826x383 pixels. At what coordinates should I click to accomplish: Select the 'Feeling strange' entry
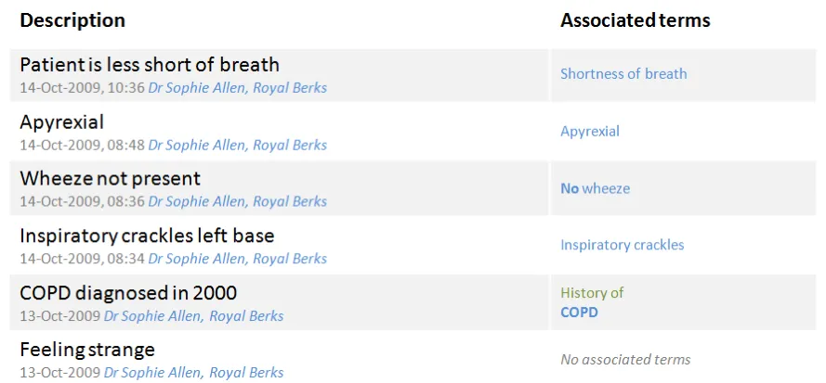click(x=86, y=350)
